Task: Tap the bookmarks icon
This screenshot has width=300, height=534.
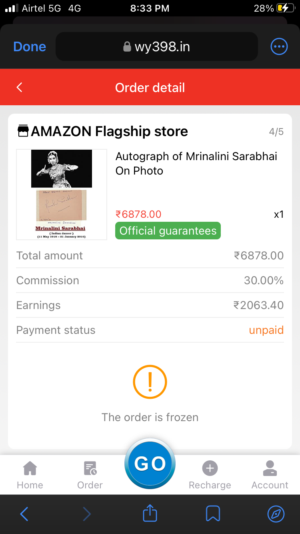Action: pyautogui.click(x=213, y=514)
